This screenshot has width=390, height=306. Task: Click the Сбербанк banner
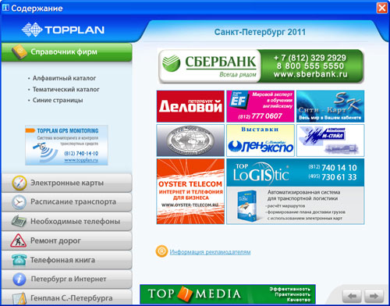[261, 66]
